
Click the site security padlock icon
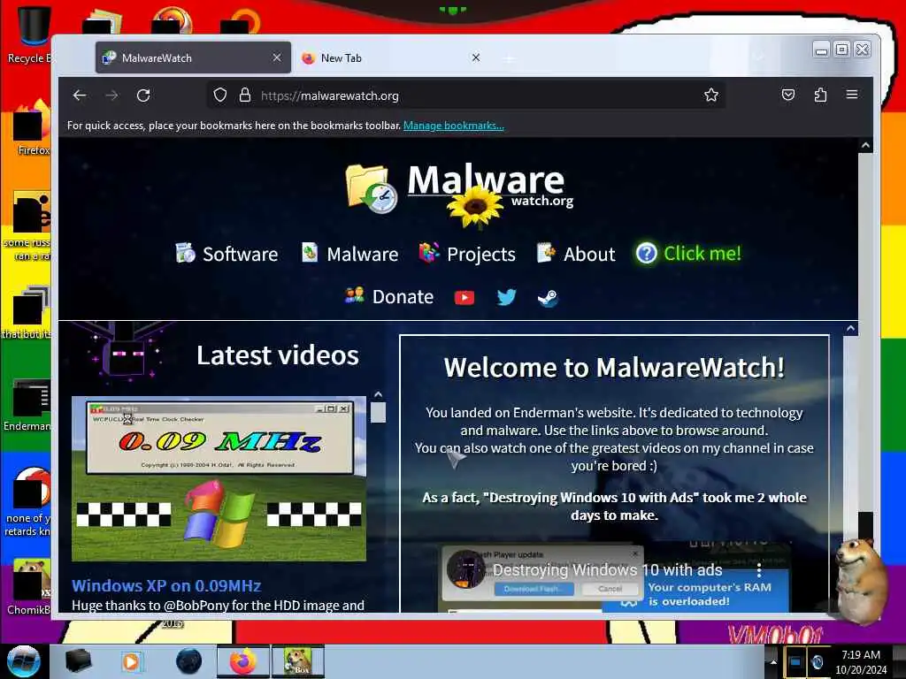(245, 95)
